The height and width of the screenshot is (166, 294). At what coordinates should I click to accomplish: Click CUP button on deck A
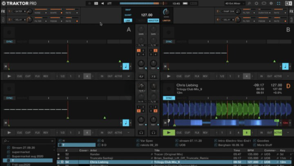click(28, 76)
